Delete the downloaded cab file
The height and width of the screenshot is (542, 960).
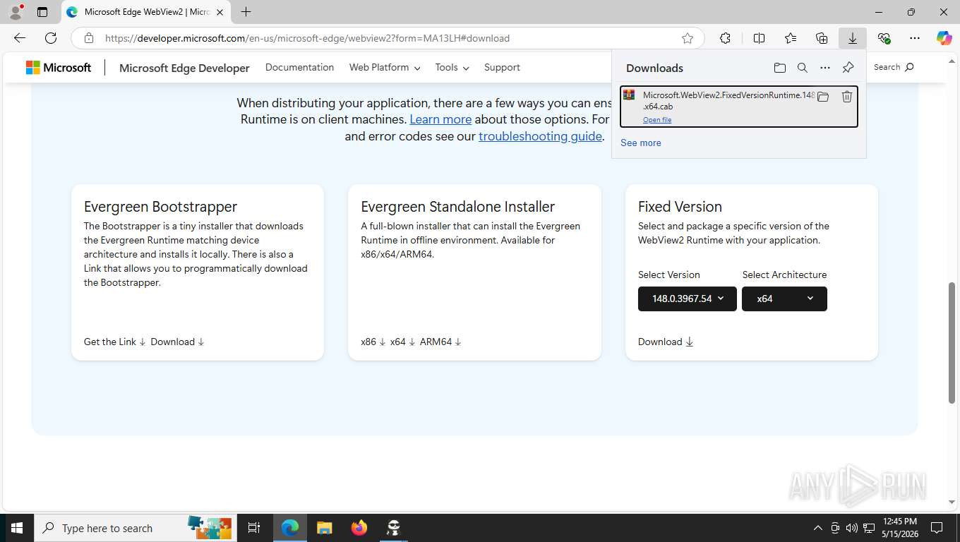pos(847,97)
